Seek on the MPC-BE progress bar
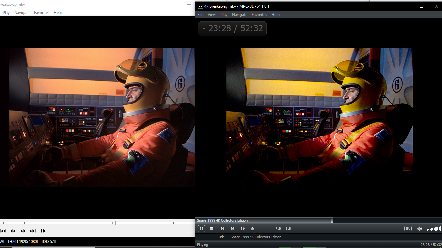 tap(318, 220)
